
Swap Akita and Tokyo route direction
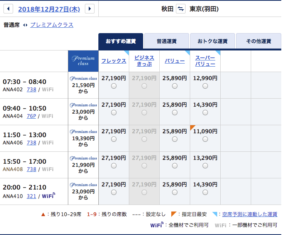click(181, 9)
